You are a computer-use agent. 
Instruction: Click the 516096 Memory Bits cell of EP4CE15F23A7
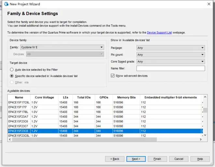[x=126, y=117]
